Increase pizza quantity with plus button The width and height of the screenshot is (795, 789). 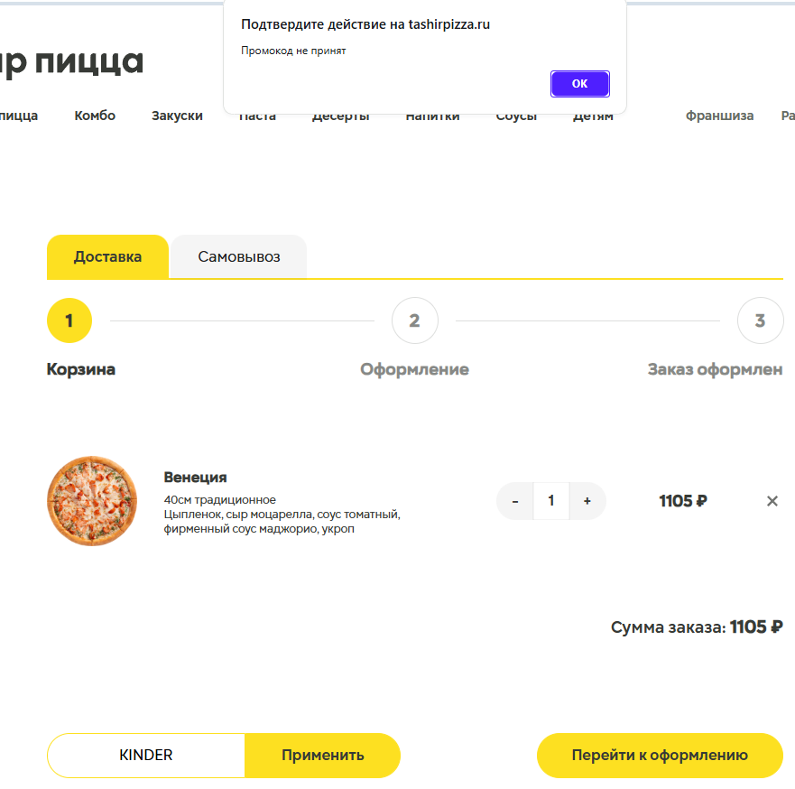(587, 501)
